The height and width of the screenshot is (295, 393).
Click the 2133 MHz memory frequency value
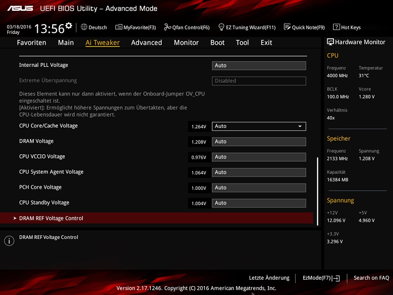(337, 158)
